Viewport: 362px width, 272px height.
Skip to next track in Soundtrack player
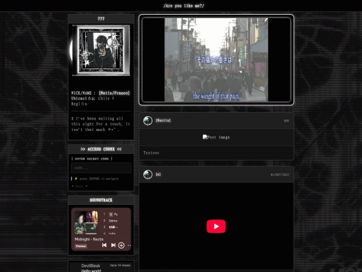[113, 245]
